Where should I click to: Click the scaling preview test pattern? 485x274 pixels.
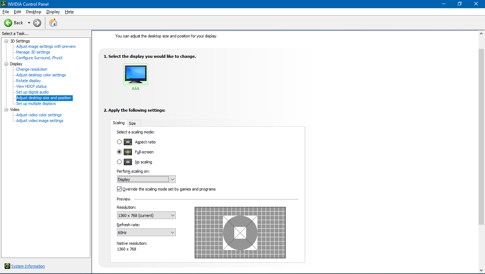click(240, 233)
